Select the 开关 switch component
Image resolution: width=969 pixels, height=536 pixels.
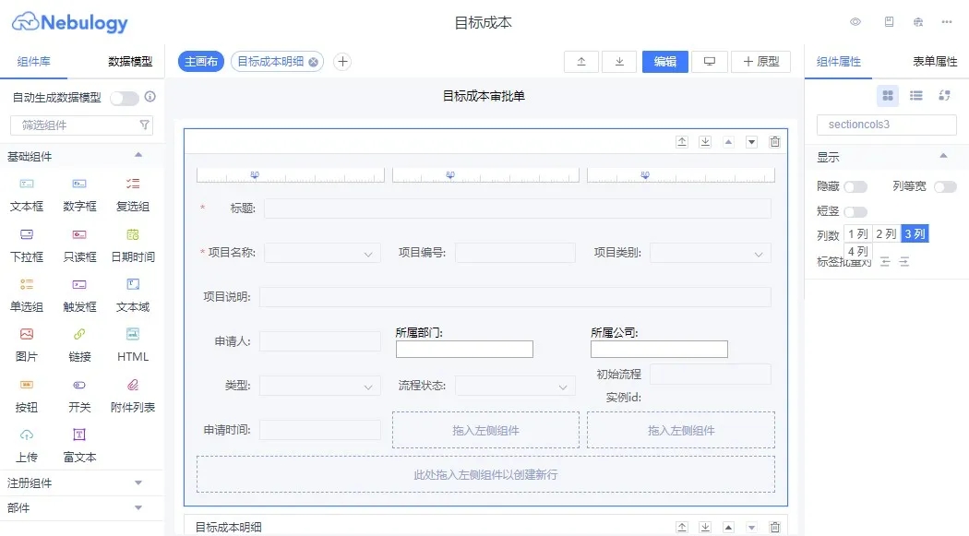pyautogui.click(x=79, y=397)
